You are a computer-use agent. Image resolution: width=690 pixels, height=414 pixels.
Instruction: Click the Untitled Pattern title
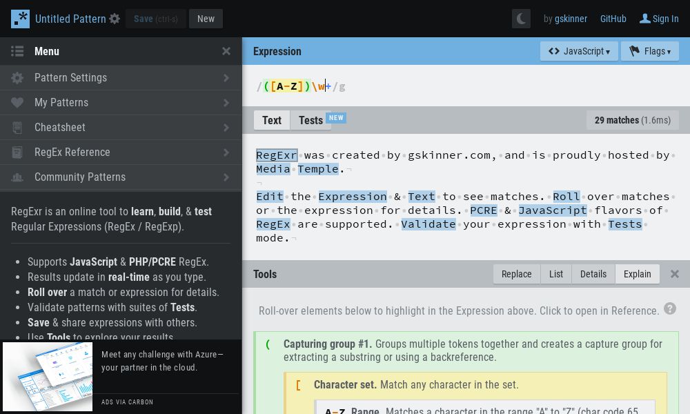[x=70, y=19]
